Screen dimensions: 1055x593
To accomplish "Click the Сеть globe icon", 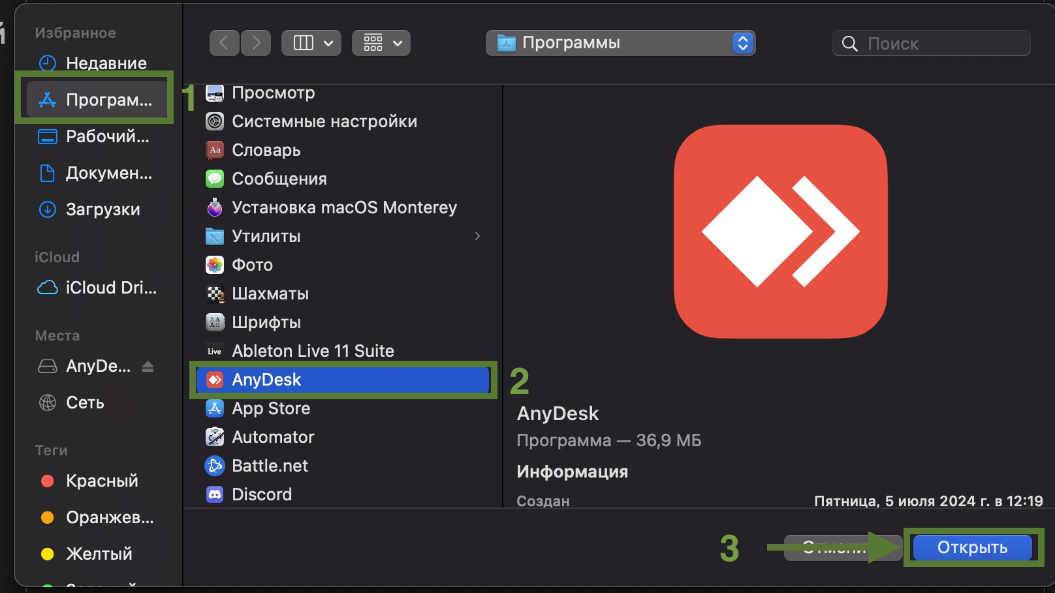I will click(x=48, y=403).
